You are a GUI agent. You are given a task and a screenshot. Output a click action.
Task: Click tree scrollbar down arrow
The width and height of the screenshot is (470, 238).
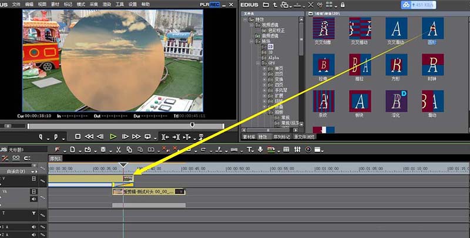pyautogui.click(x=301, y=125)
